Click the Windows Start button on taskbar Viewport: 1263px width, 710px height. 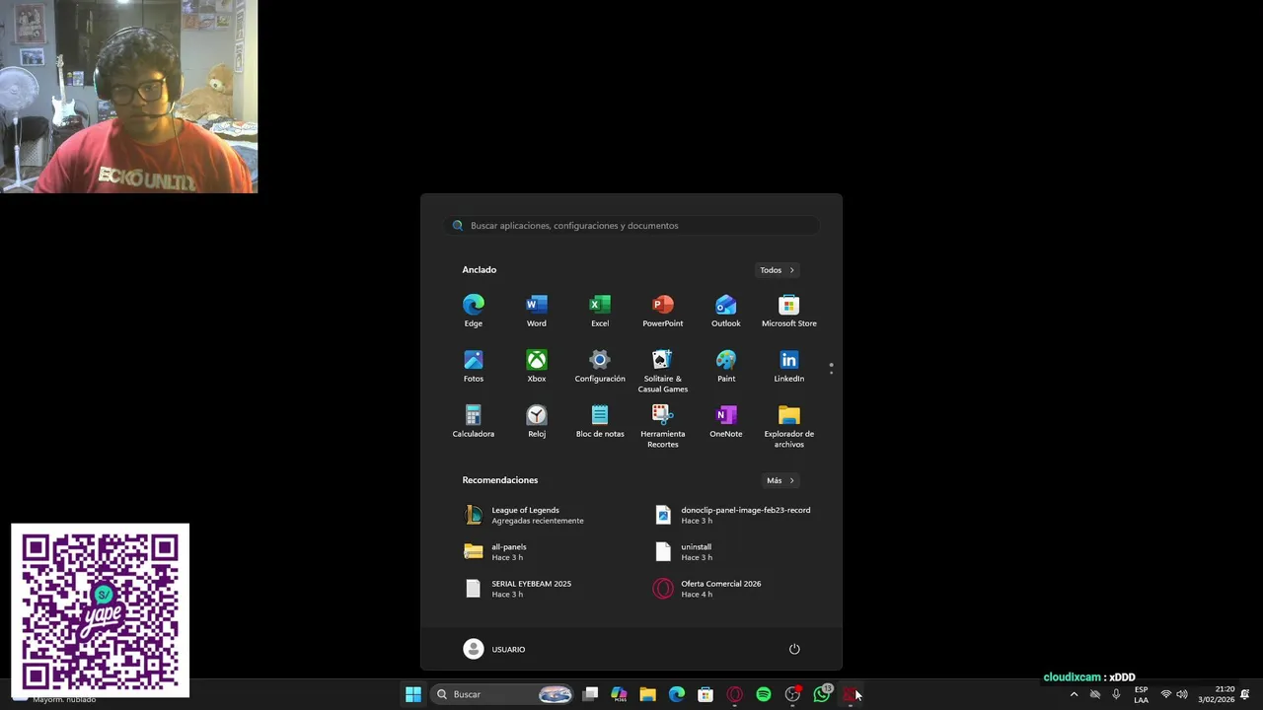413,694
